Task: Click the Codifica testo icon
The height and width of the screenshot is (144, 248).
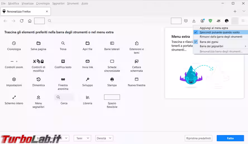Action: click(x=63, y=61)
